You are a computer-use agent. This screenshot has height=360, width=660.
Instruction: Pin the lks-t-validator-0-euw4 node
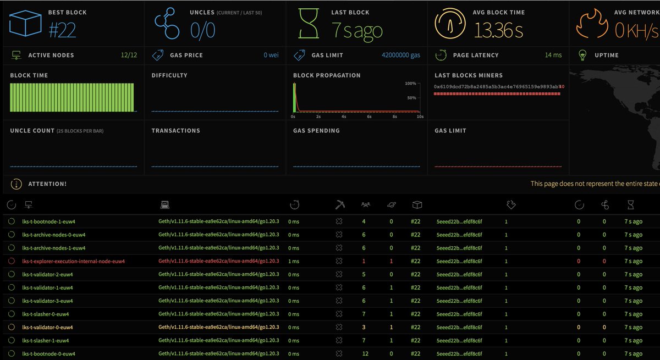[x=12, y=327]
